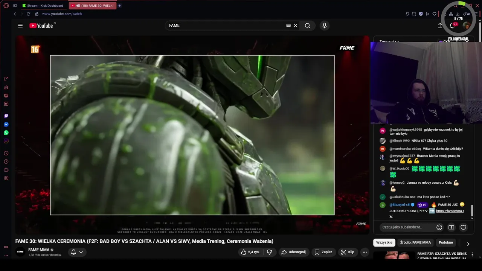The height and width of the screenshot is (271, 482).
Task: Create a clip with the Klip button
Action: (x=348, y=252)
